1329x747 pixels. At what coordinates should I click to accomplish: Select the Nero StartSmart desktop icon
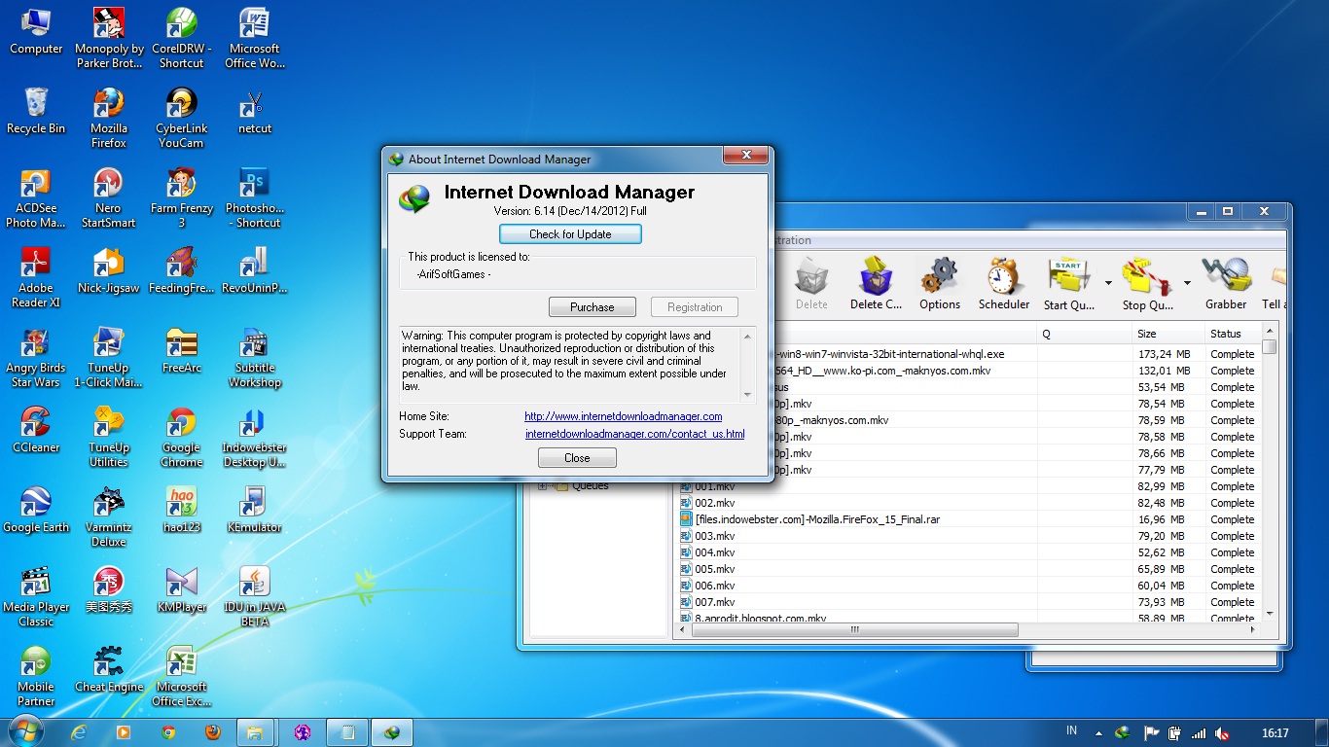108,197
